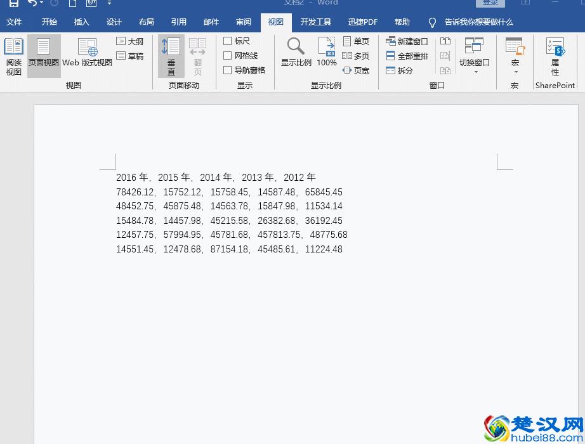Click the 新建窗口 new window icon
The height and width of the screenshot is (444, 585).
pos(407,41)
